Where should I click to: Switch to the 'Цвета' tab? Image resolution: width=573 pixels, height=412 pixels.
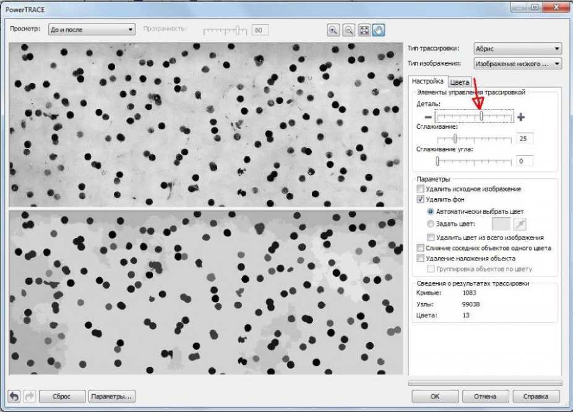pyautogui.click(x=460, y=82)
